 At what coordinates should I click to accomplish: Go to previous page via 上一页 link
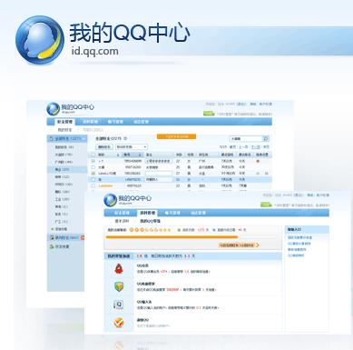pyautogui.click(x=243, y=146)
